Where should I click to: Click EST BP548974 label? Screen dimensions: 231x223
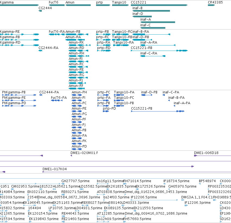point(207,181)
